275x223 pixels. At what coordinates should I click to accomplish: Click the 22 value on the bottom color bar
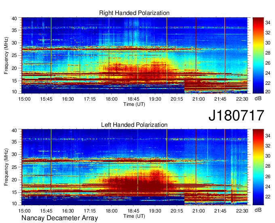268,197
